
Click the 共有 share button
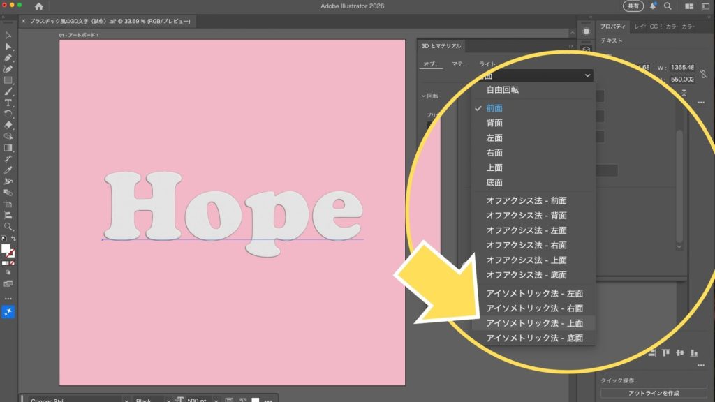pos(633,6)
